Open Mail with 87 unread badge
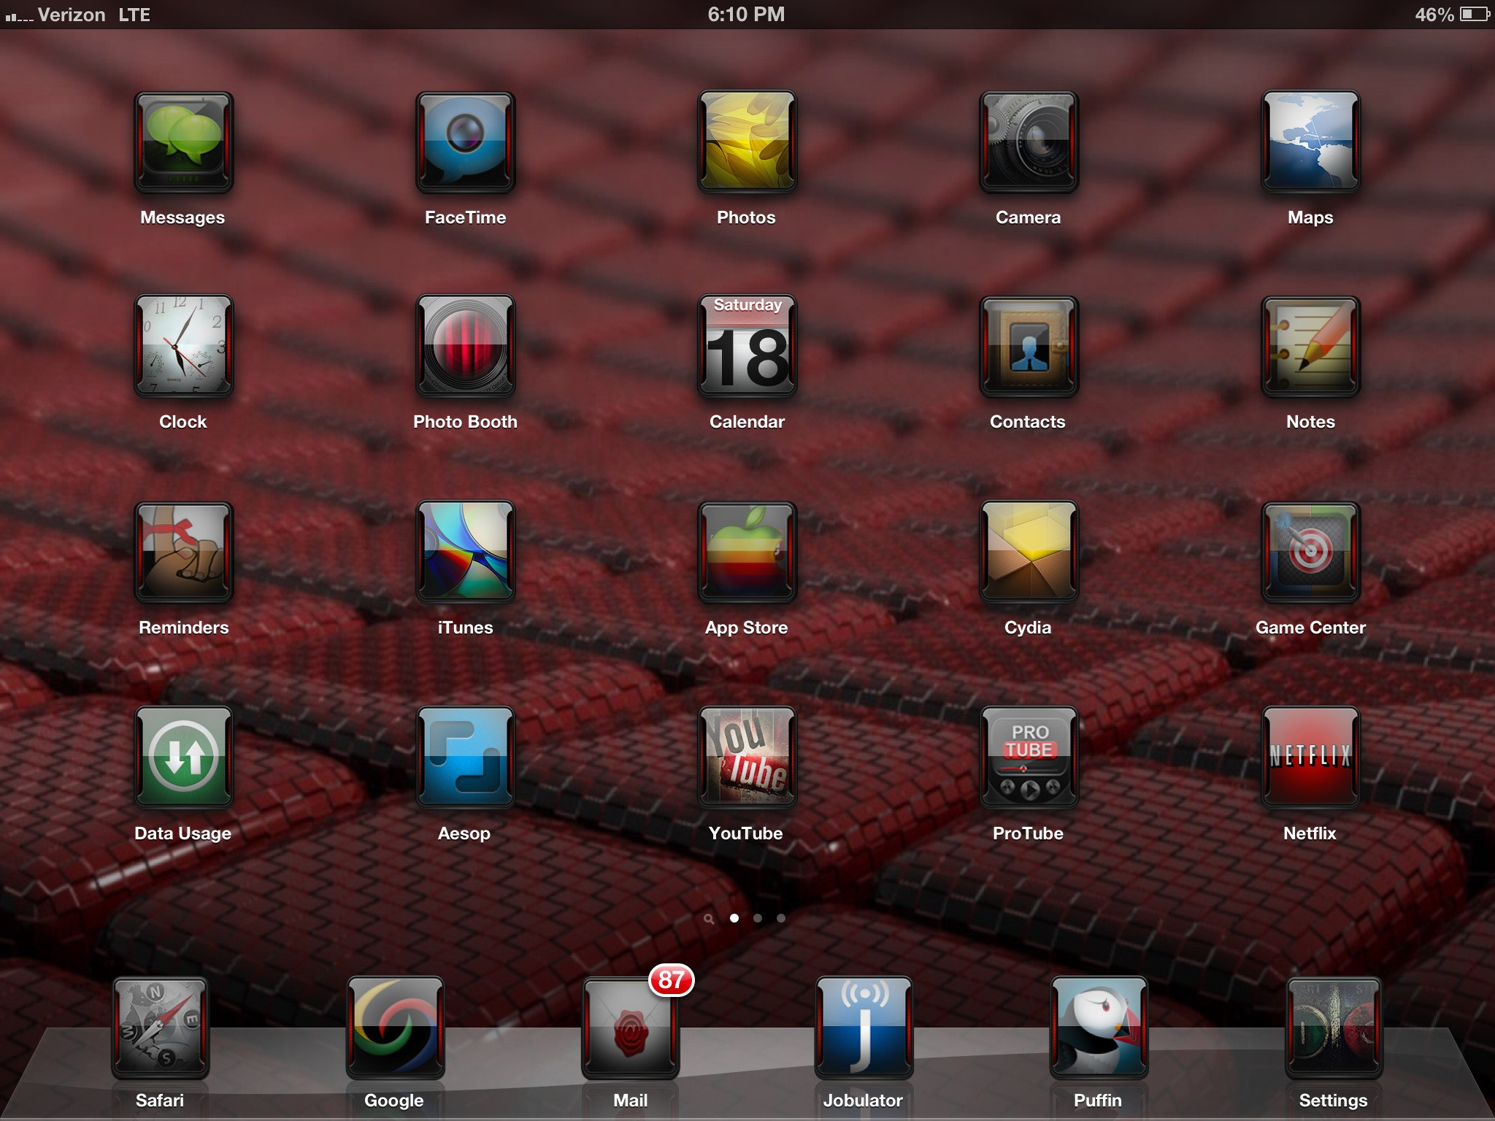Image resolution: width=1495 pixels, height=1121 pixels. [x=631, y=1029]
